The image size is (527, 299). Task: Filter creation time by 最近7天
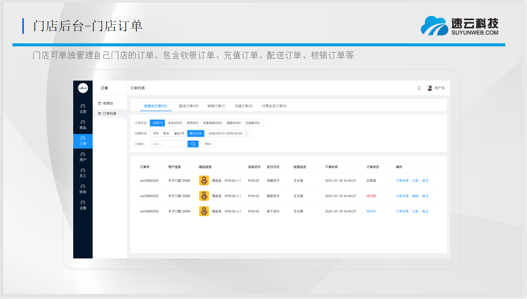[x=179, y=134]
